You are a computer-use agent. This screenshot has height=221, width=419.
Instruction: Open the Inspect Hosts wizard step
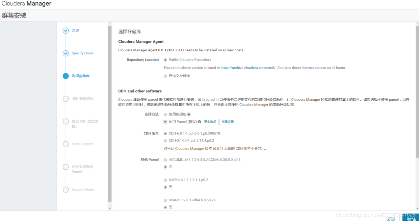click(x=83, y=189)
